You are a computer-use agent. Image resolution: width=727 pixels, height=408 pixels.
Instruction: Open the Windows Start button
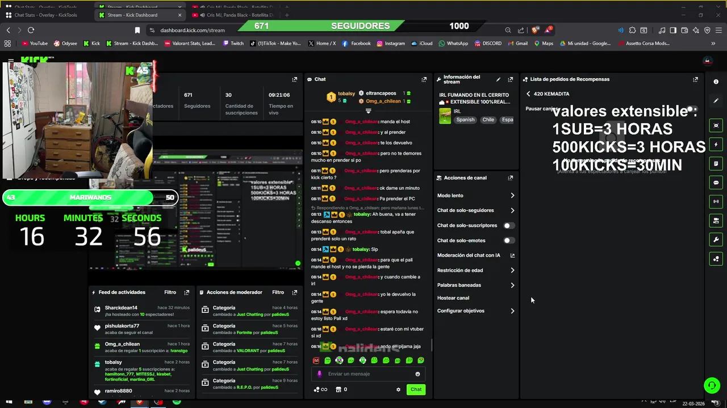pos(9,402)
